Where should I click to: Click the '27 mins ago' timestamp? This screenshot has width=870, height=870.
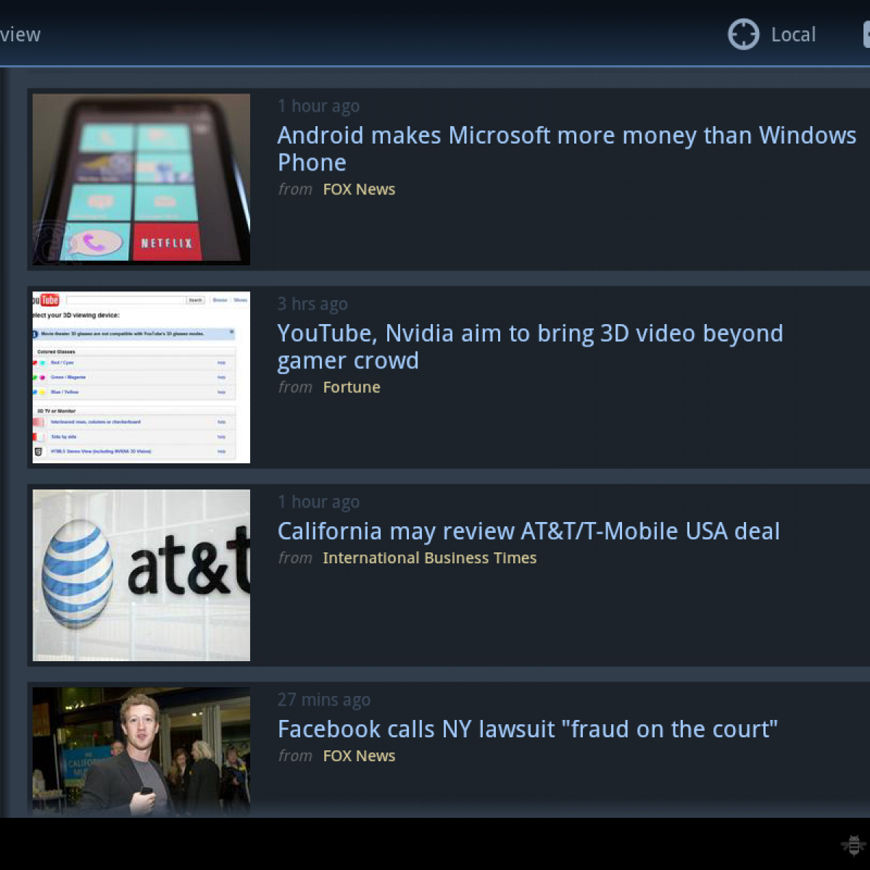(x=324, y=700)
